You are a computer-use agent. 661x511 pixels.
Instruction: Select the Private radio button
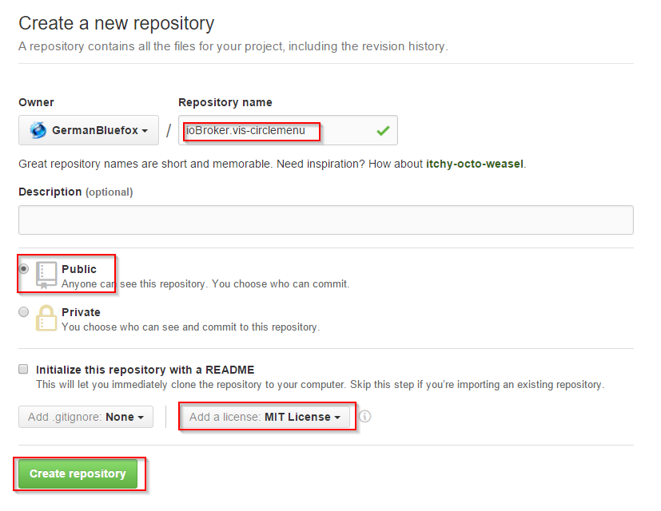click(x=24, y=311)
